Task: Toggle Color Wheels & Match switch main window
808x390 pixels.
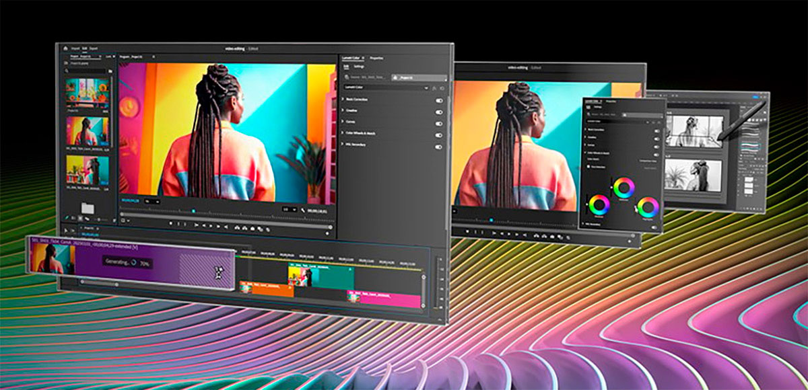Action: [439, 135]
